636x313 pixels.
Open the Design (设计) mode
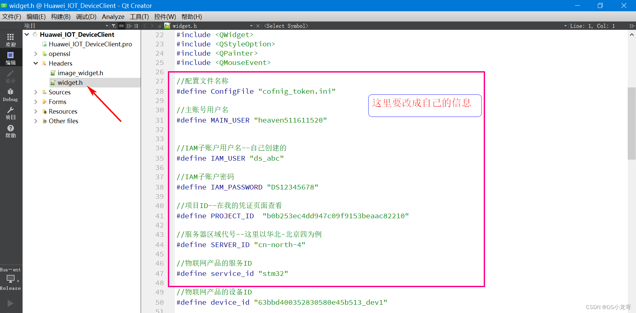click(11, 76)
